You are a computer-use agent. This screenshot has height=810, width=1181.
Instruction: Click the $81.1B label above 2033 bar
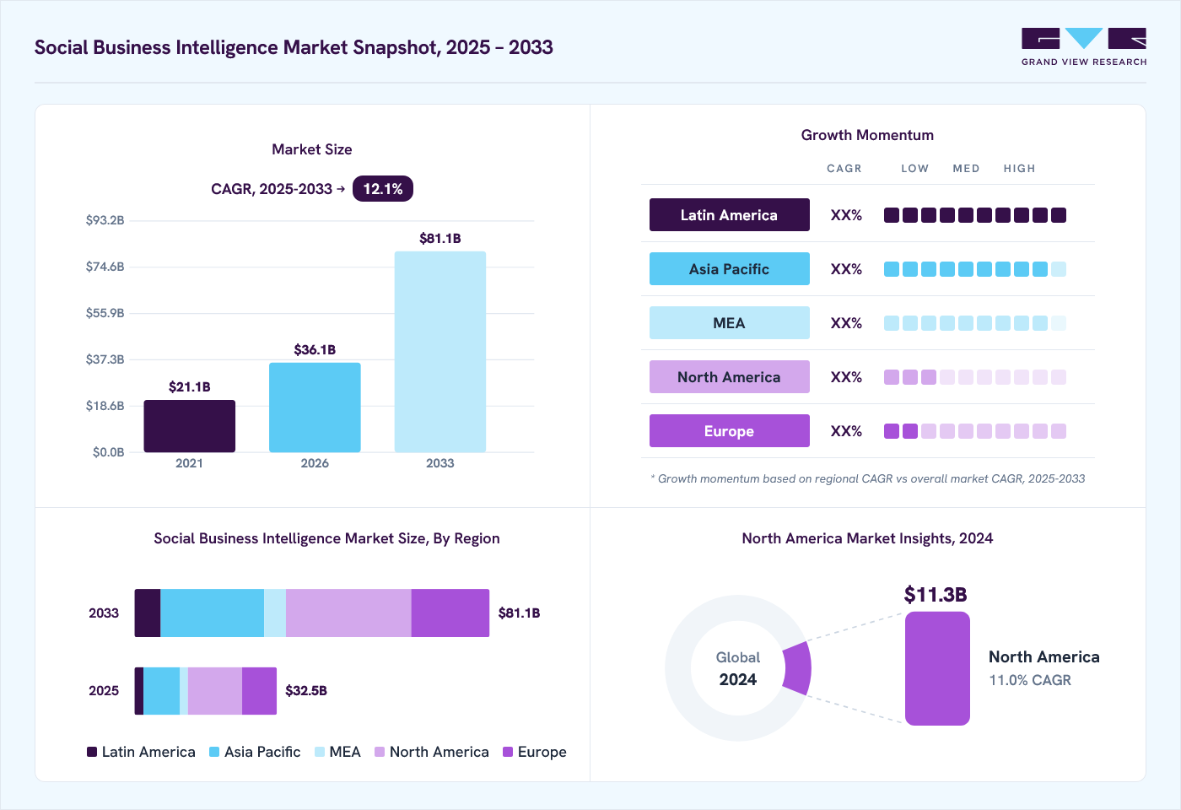pos(440,239)
